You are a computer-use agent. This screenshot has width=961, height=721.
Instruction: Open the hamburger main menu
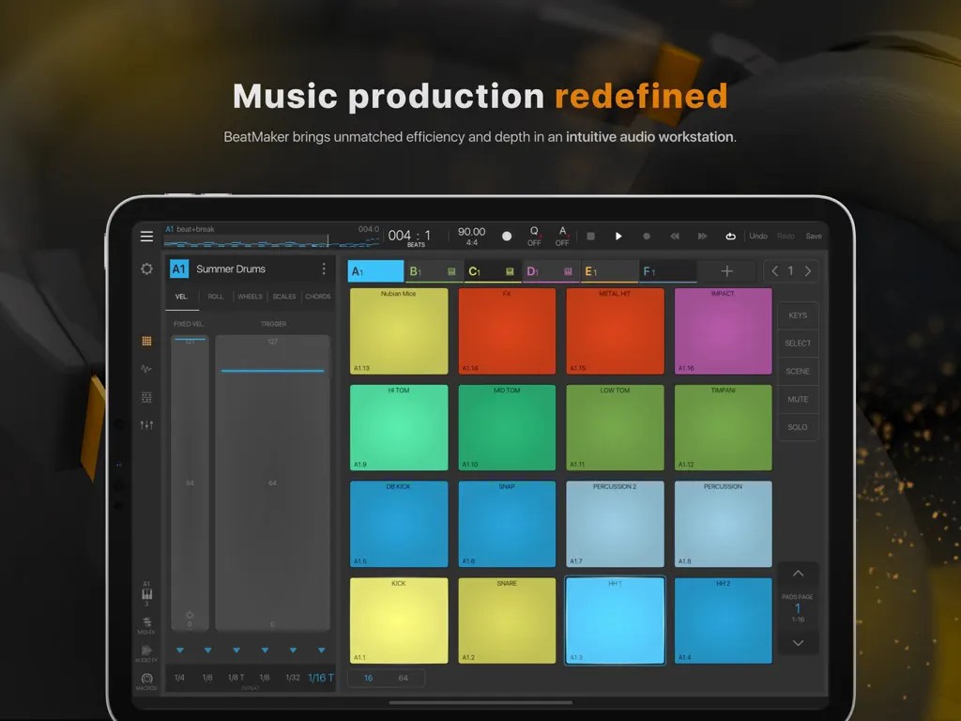point(146,236)
